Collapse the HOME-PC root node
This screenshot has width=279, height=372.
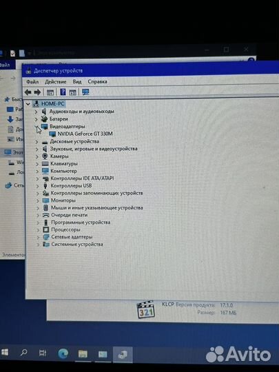click(x=28, y=104)
